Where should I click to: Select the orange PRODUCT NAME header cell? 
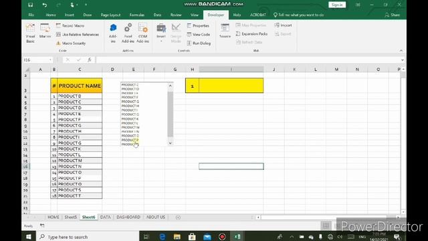pyautogui.click(x=80, y=86)
